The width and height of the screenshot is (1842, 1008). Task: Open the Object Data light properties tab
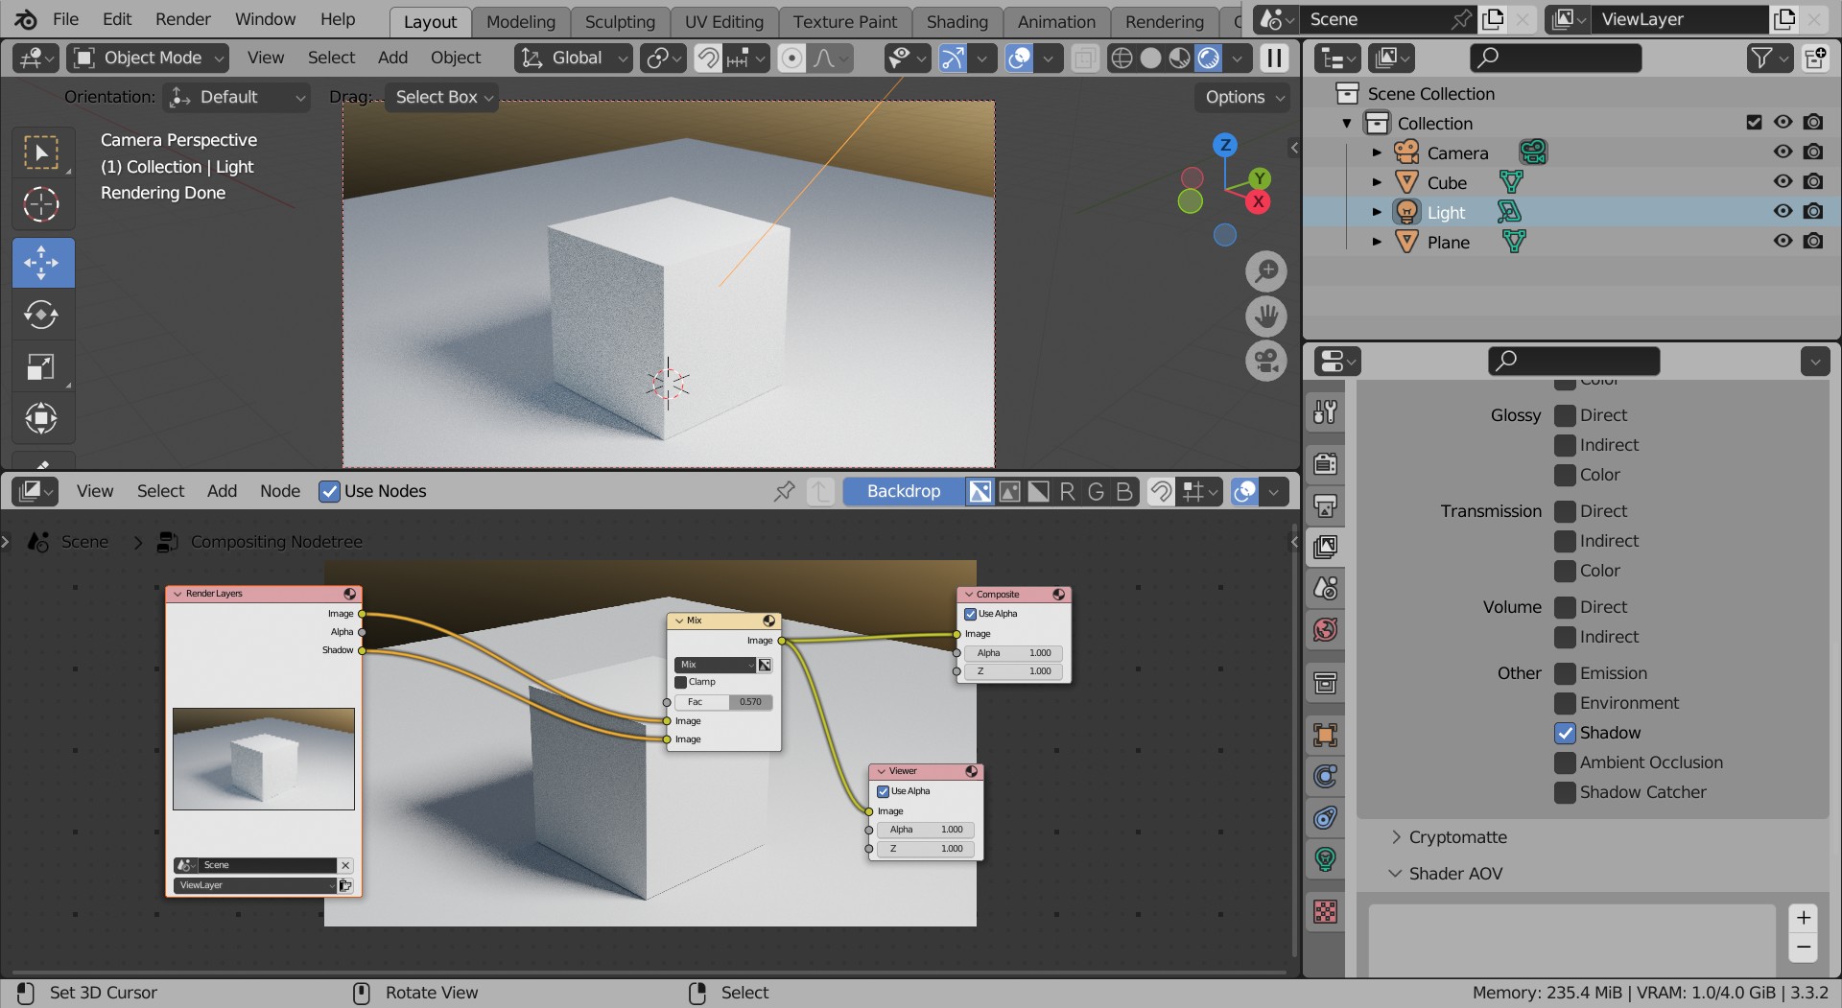(x=1326, y=859)
